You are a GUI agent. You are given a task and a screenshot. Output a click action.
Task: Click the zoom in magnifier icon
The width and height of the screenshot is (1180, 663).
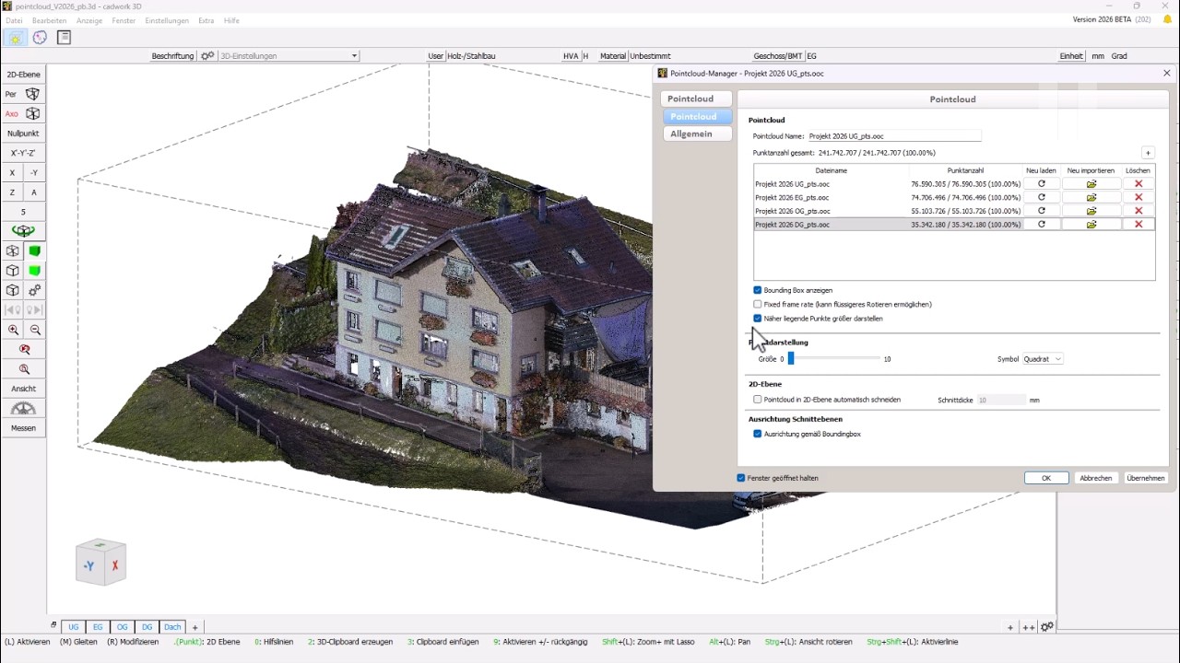13,330
